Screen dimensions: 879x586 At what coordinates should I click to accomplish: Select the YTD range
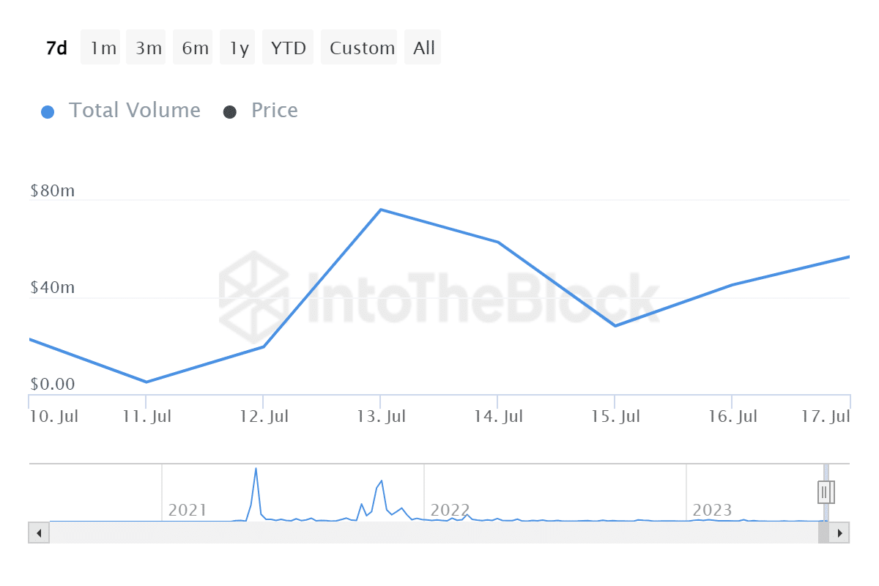pyautogui.click(x=288, y=48)
